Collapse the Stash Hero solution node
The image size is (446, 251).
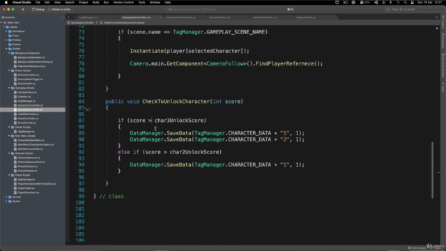(x=1, y=22)
